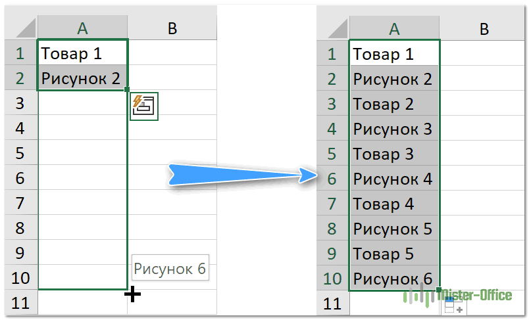529x320 pixels.
Task: Select row 10 header in right sheet
Action: pos(332,278)
